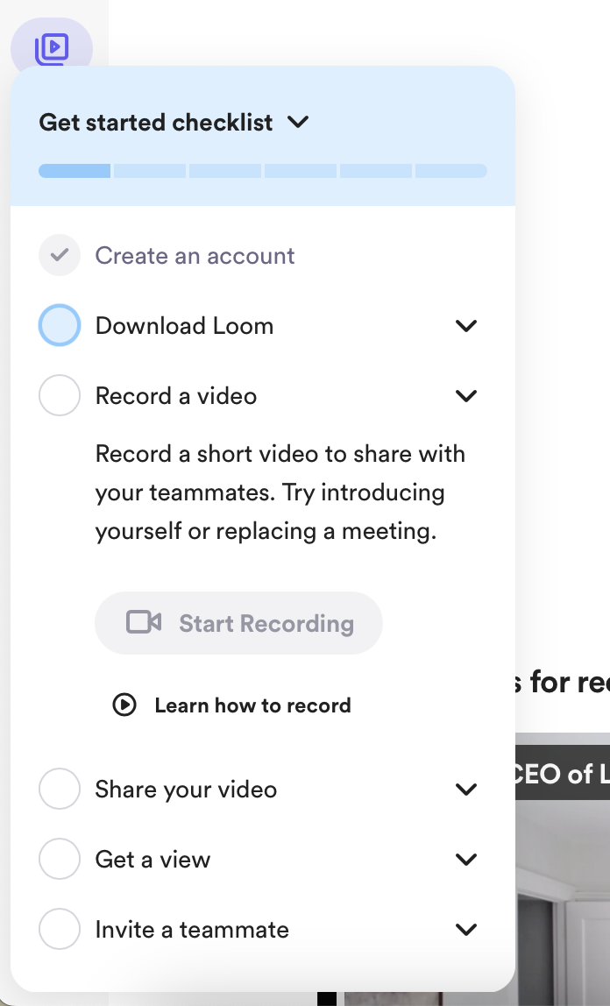Open the Download Loom checklist item
This screenshot has width=610, height=1006.
pos(185,326)
